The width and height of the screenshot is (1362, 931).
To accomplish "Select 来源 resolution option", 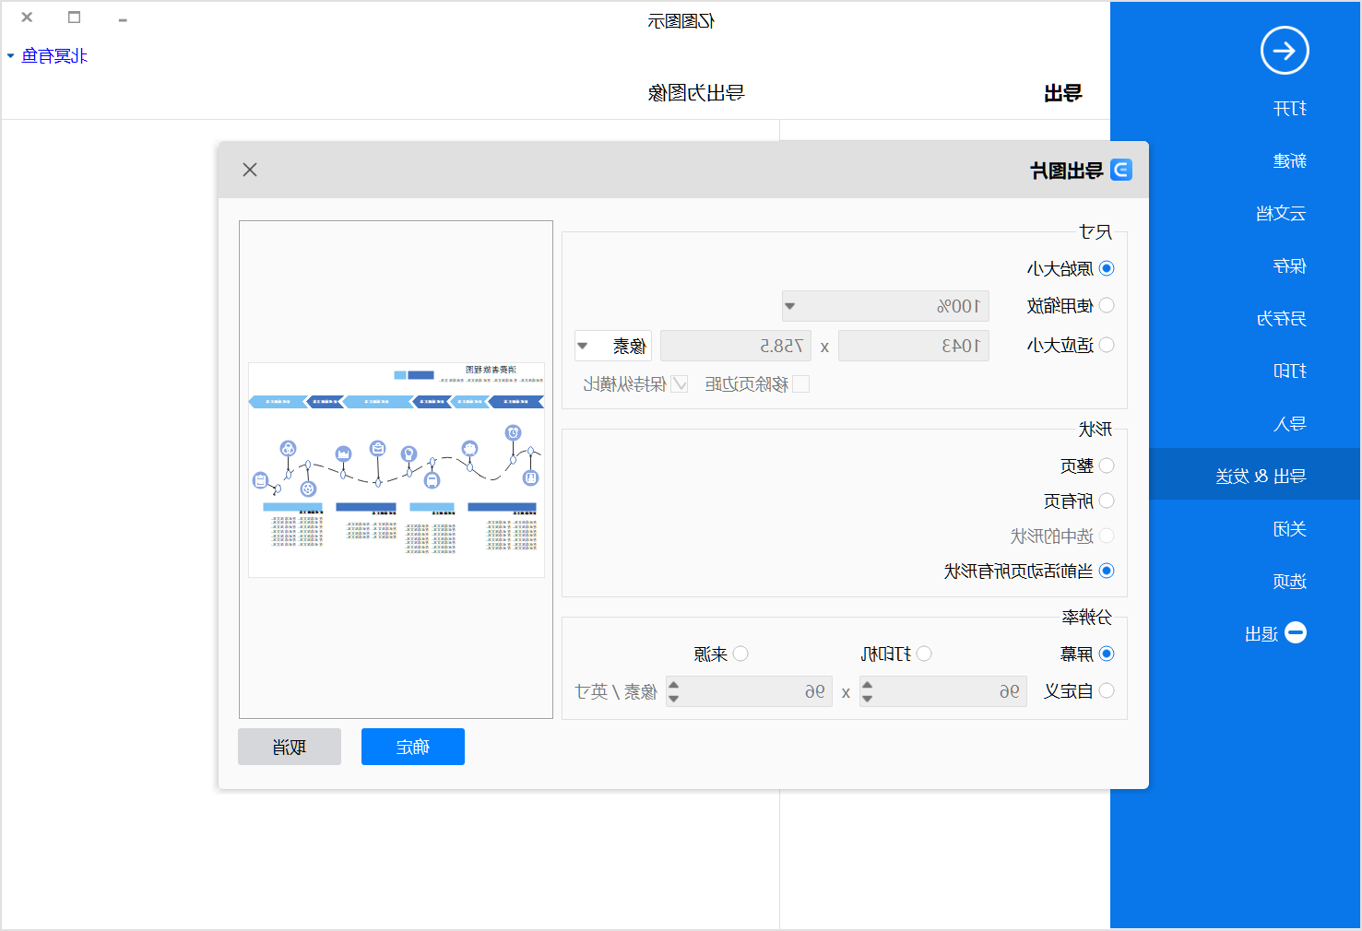I will click(740, 654).
